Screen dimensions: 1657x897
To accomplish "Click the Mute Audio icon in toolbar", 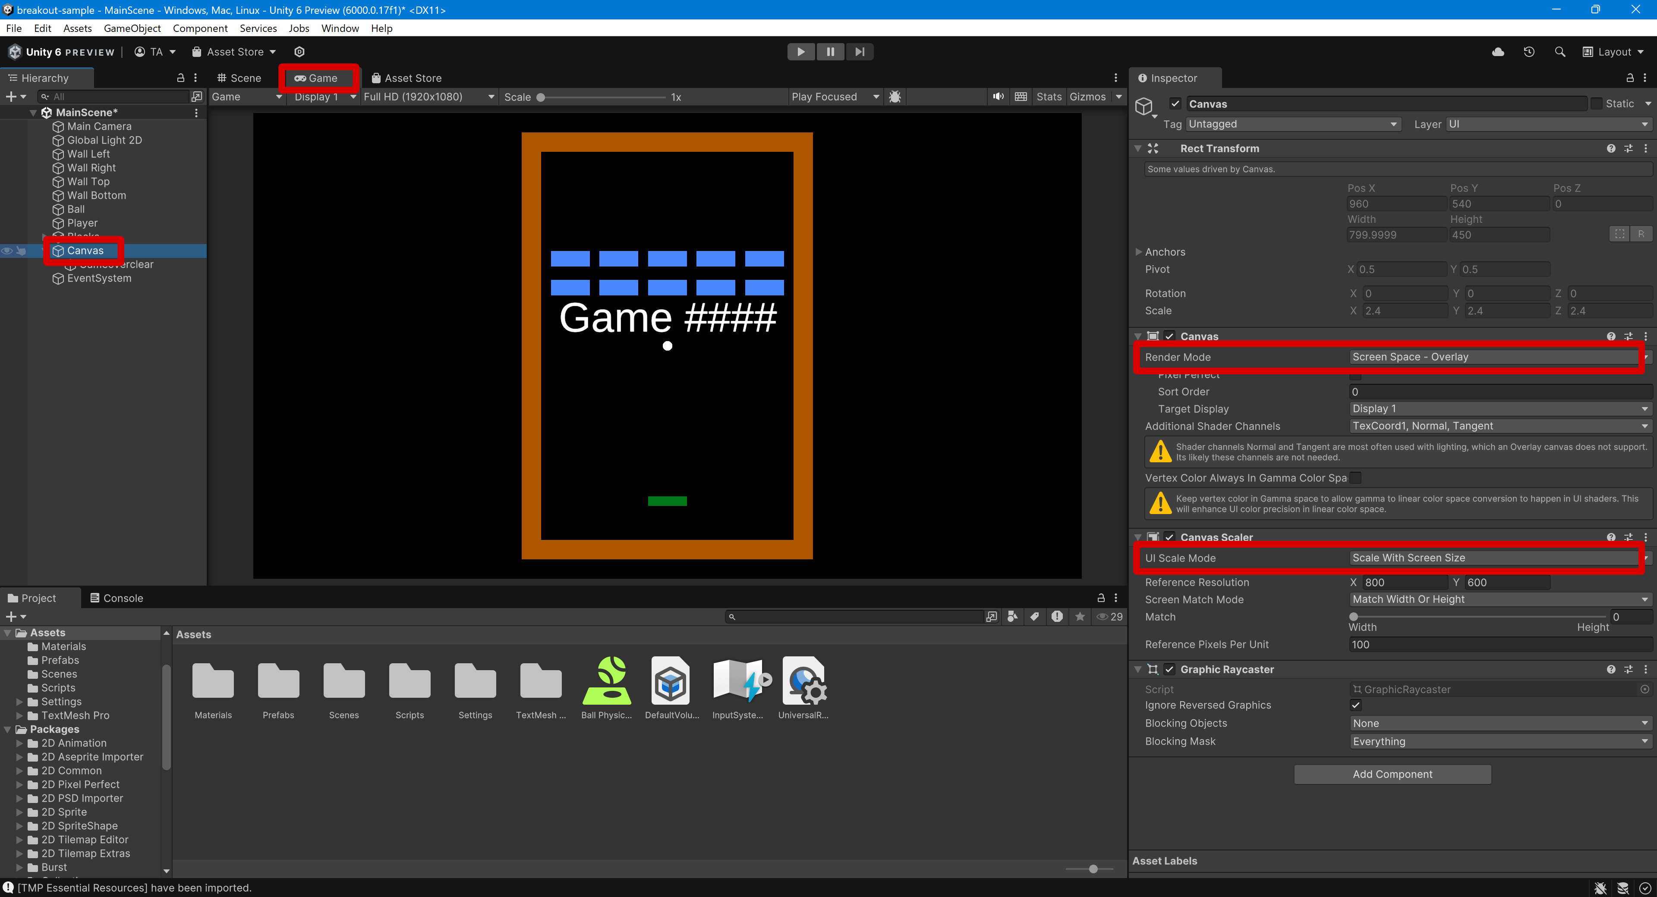I will tap(995, 96).
